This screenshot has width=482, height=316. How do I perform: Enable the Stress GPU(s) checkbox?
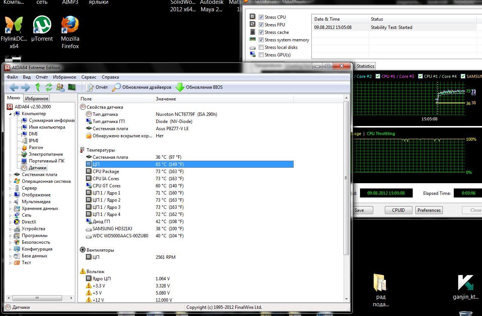pyautogui.click(x=261, y=55)
